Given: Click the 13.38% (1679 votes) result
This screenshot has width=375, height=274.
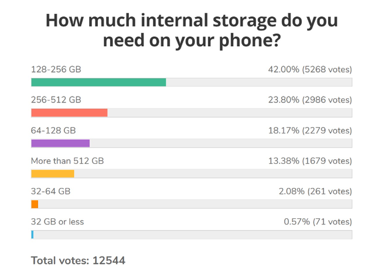Looking at the screenshot, I should tap(310, 161).
